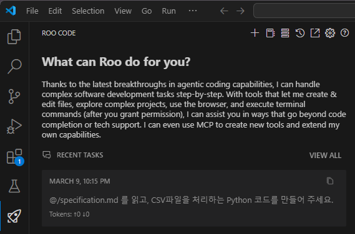Open the specification.md recent task card
This screenshot has width=355, height=234.
pos(194,198)
